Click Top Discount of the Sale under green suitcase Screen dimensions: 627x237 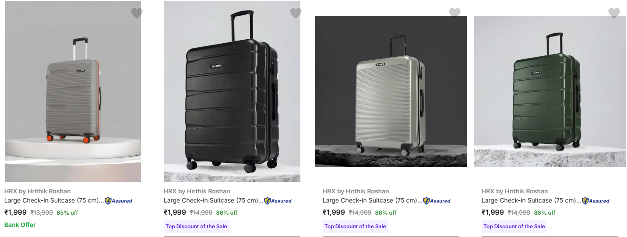click(514, 227)
